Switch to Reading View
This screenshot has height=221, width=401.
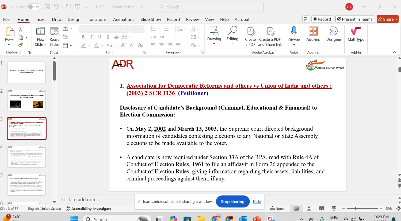[x=322, y=208]
